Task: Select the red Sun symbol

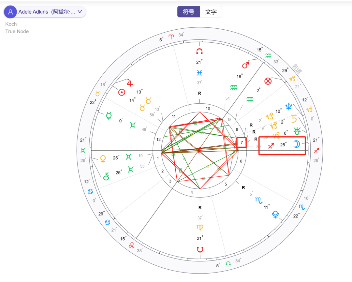Action: (122, 92)
